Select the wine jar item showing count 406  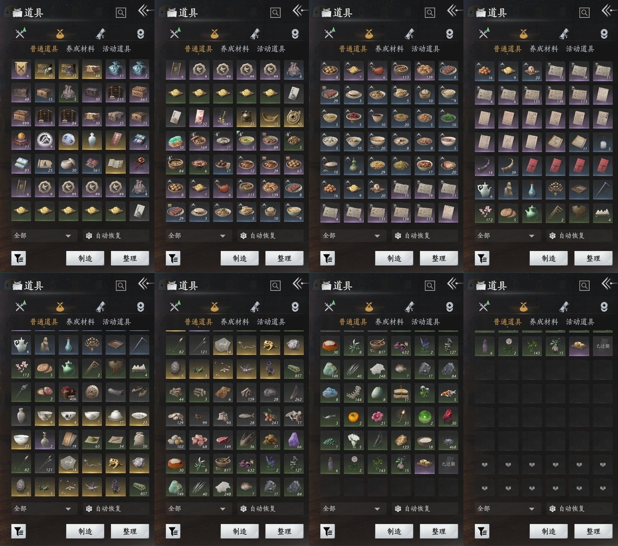pos(69,392)
